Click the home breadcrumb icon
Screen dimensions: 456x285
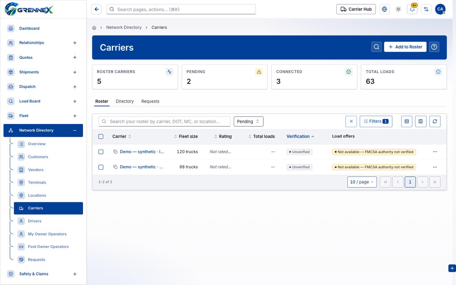click(x=94, y=27)
